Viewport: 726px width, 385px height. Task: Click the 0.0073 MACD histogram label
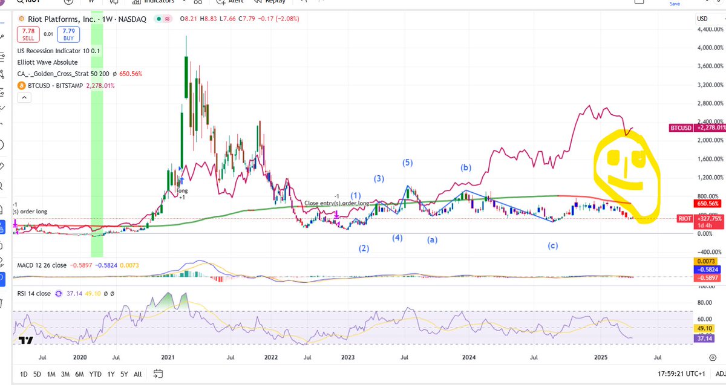pyautogui.click(x=705, y=260)
